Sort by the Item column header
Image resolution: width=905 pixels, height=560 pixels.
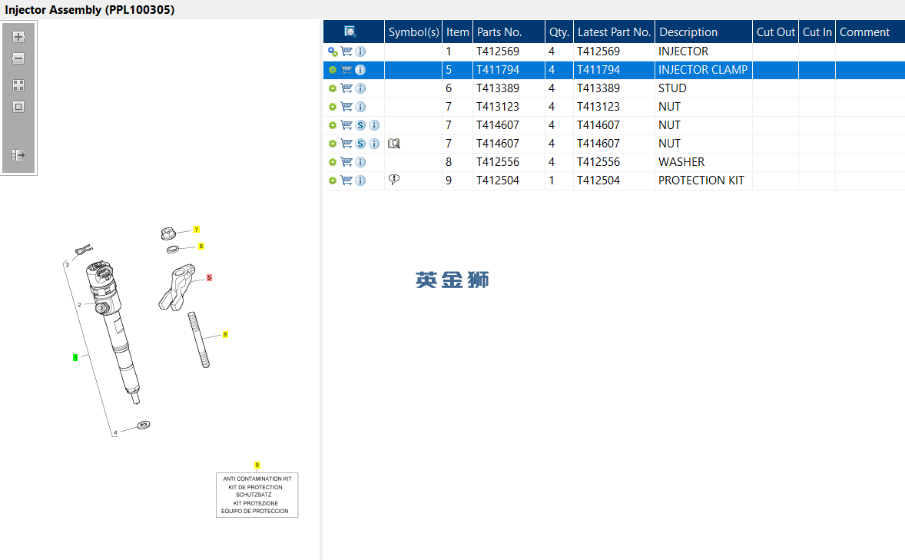(x=457, y=31)
